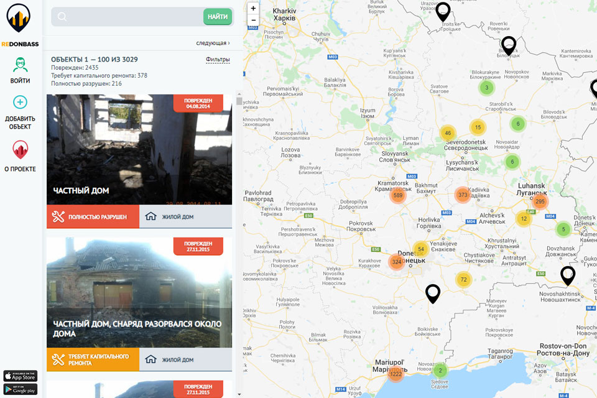Click the second card's Поврежден 27.11.2015 badge
Screen dimensions: 597x398
point(198,246)
